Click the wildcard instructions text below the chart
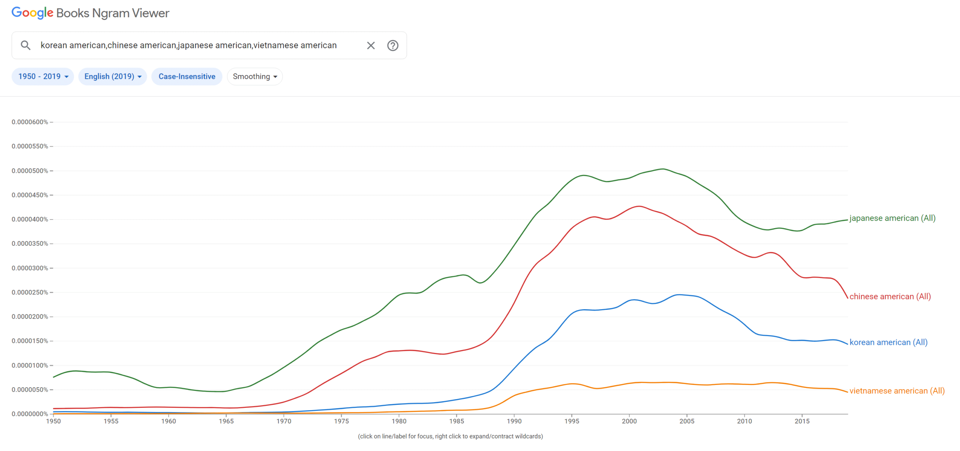 [x=450, y=436]
